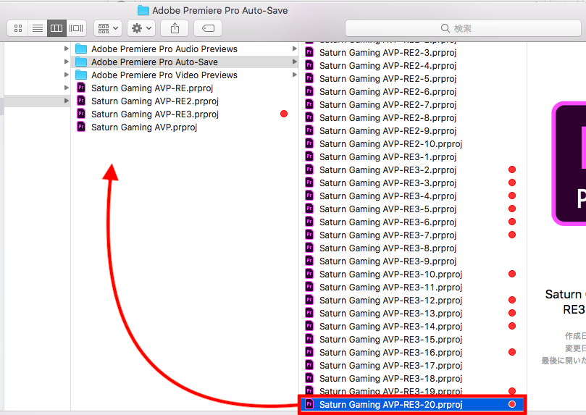Select Adobe Premiere Pro Auto-Save folder
Screen dimensions: 586x415
185,62
